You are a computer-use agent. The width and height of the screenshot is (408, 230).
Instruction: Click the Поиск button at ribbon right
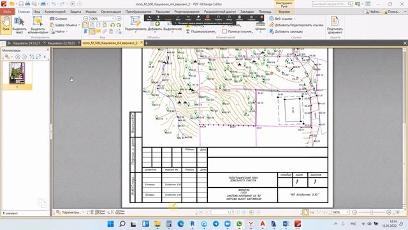click(x=391, y=11)
